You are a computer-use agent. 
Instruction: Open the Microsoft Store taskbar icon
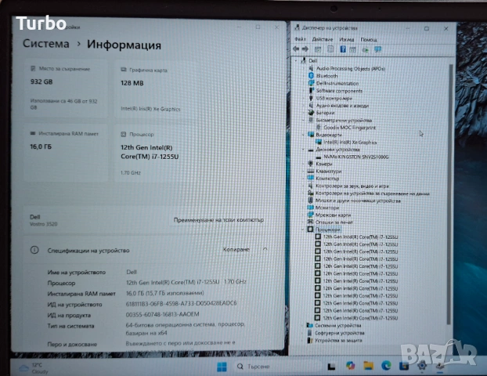pyautogui.click(x=404, y=366)
